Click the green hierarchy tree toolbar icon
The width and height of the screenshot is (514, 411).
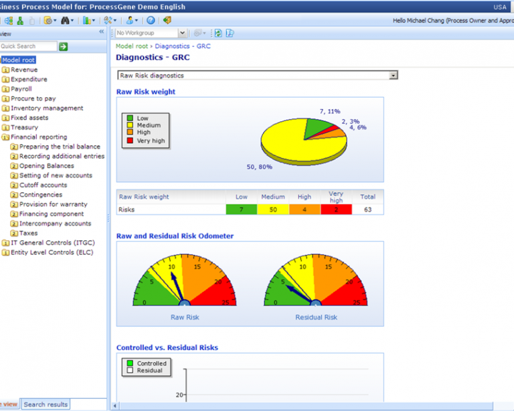point(20,21)
